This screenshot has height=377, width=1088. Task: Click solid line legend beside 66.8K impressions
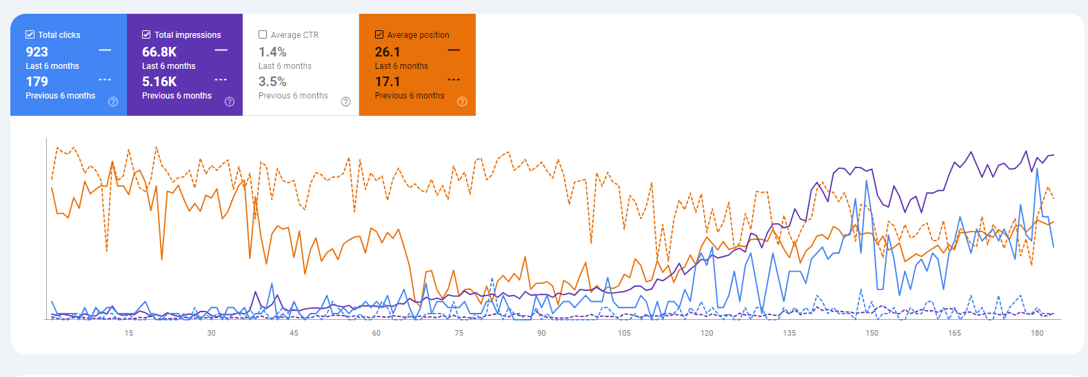(221, 50)
